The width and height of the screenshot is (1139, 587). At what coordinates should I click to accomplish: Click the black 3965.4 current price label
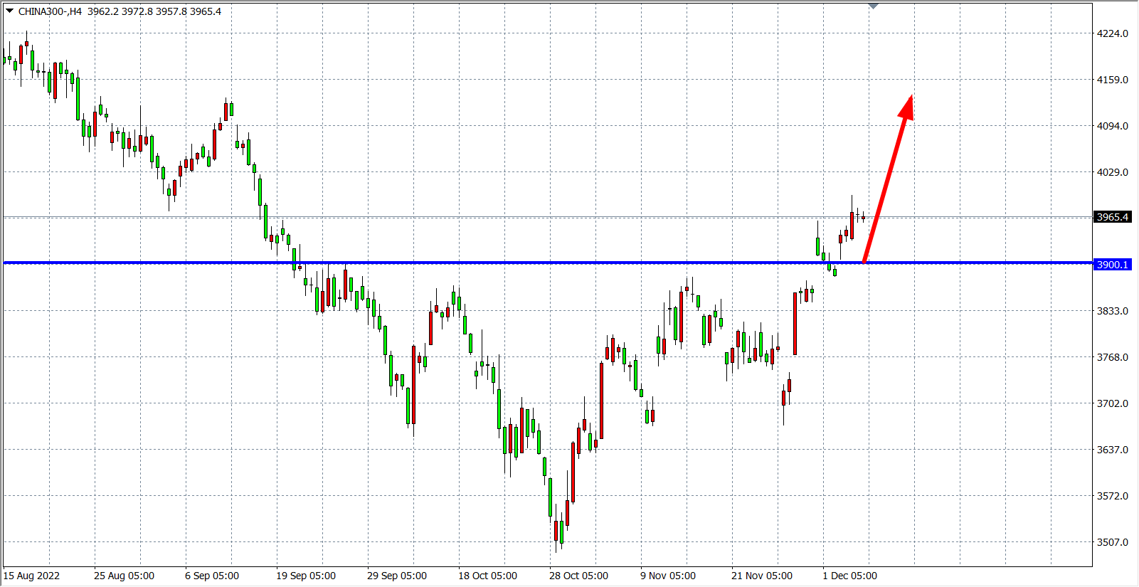click(1112, 217)
